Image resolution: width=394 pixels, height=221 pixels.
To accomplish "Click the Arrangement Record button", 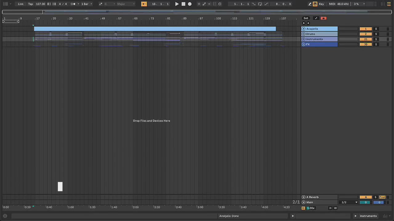I will point(190,4).
